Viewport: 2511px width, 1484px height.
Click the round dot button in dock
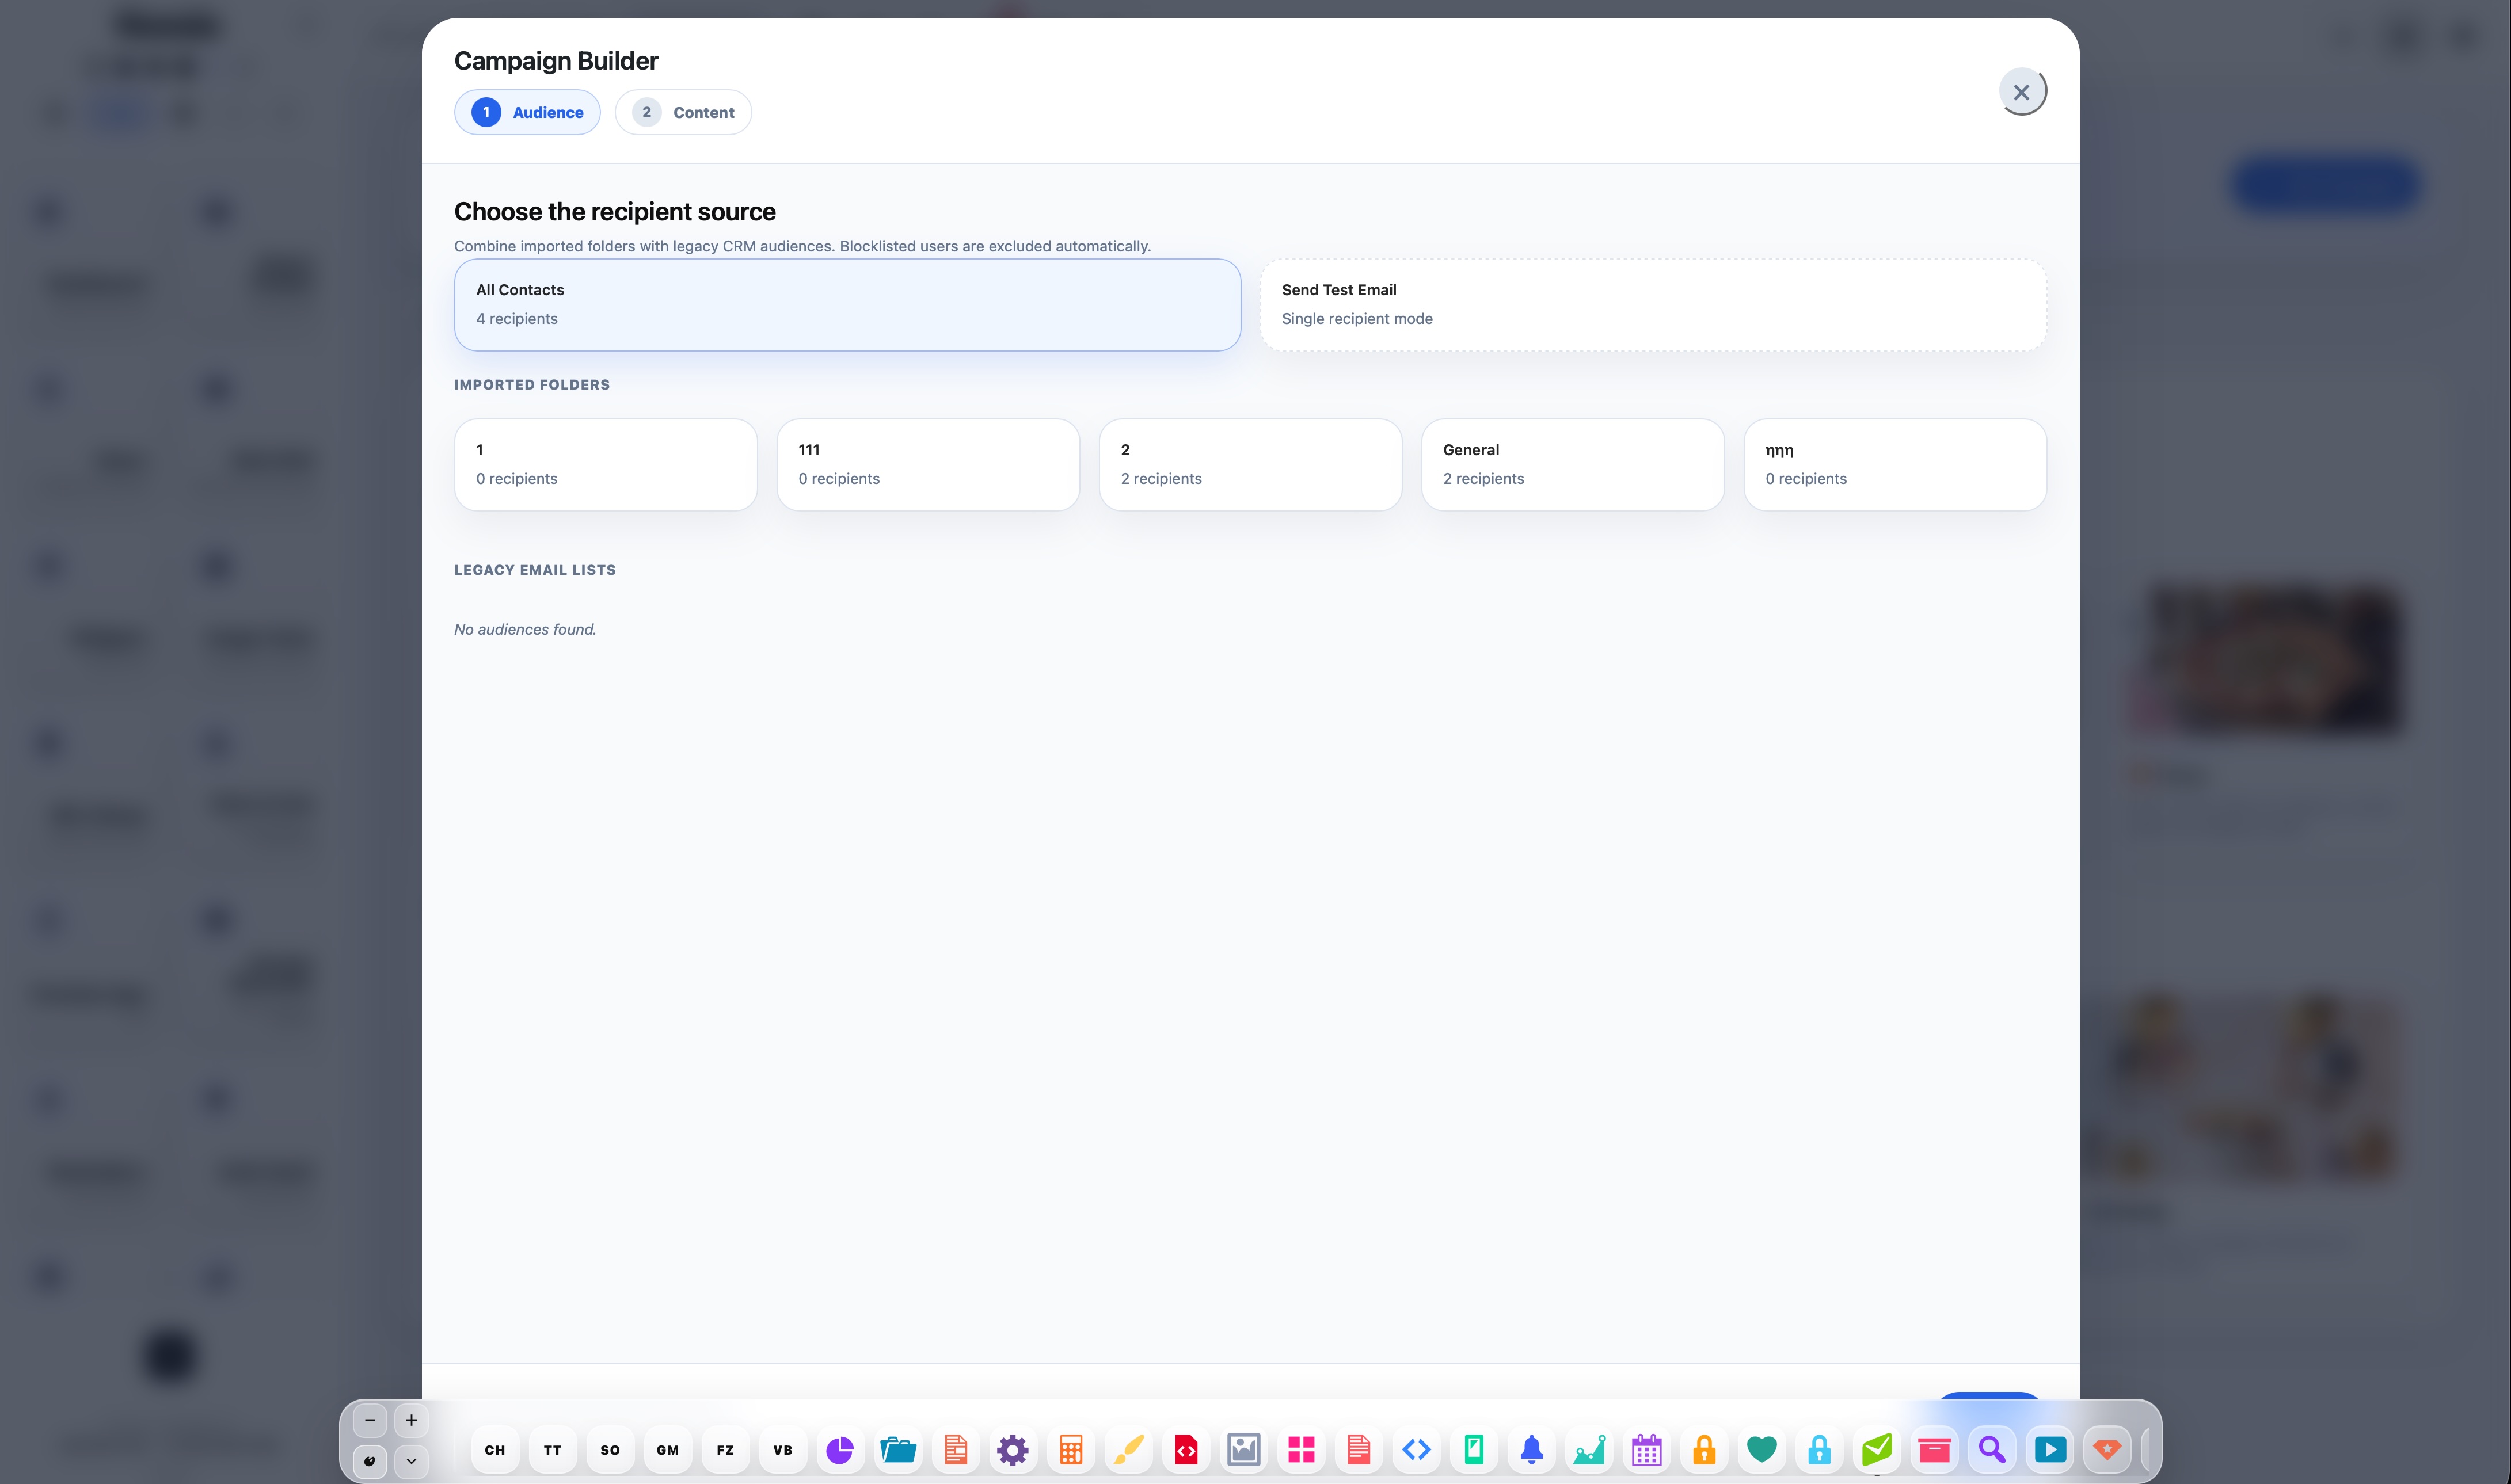(370, 1461)
